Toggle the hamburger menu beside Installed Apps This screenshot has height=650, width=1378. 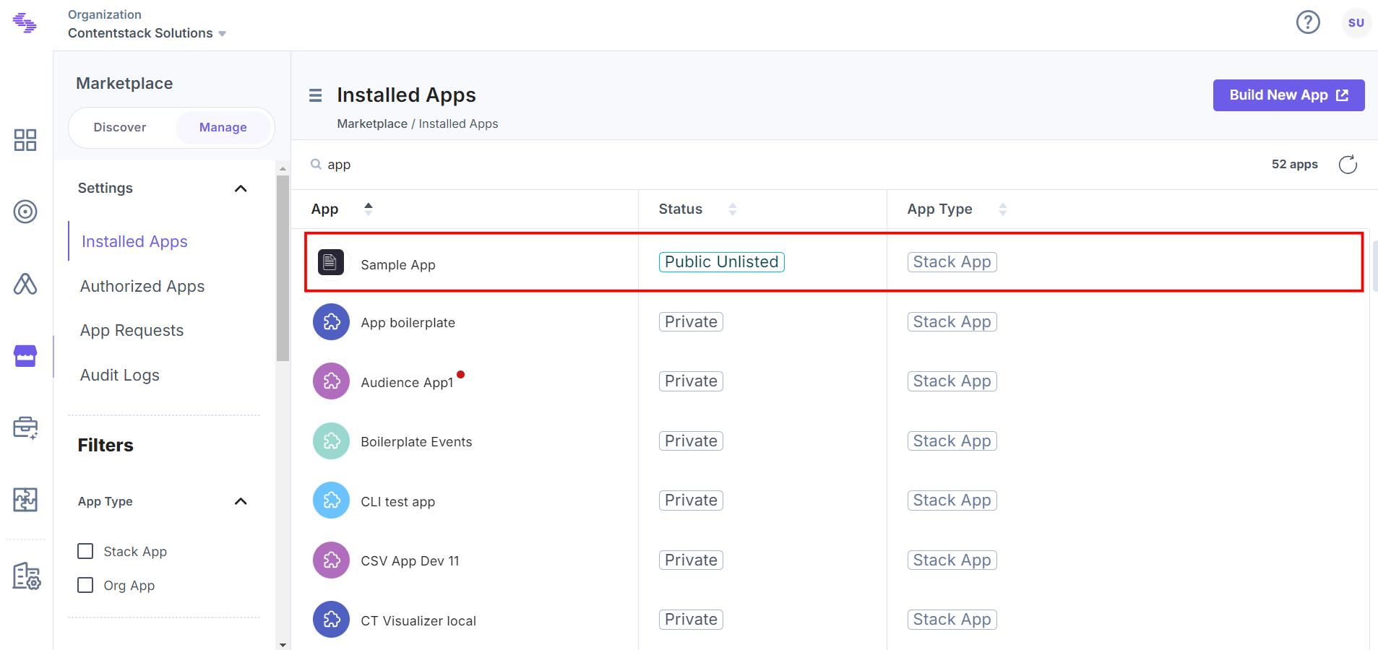[x=315, y=95]
